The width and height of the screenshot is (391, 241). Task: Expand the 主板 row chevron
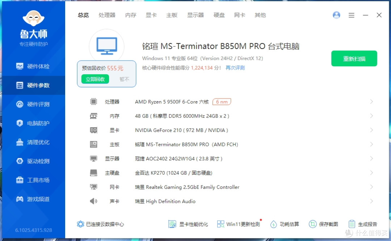coord(371,144)
